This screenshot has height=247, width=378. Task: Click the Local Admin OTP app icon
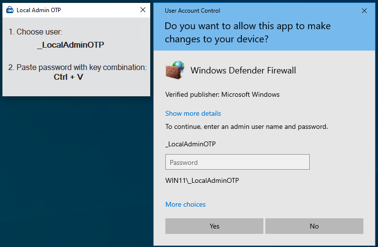[10, 10]
